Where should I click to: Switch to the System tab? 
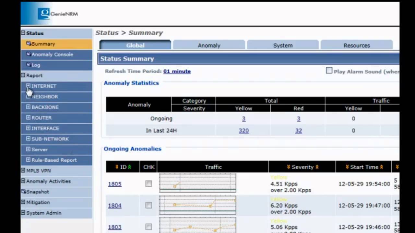coord(283,45)
